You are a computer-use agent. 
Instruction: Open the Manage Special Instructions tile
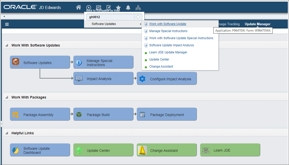[103, 62]
